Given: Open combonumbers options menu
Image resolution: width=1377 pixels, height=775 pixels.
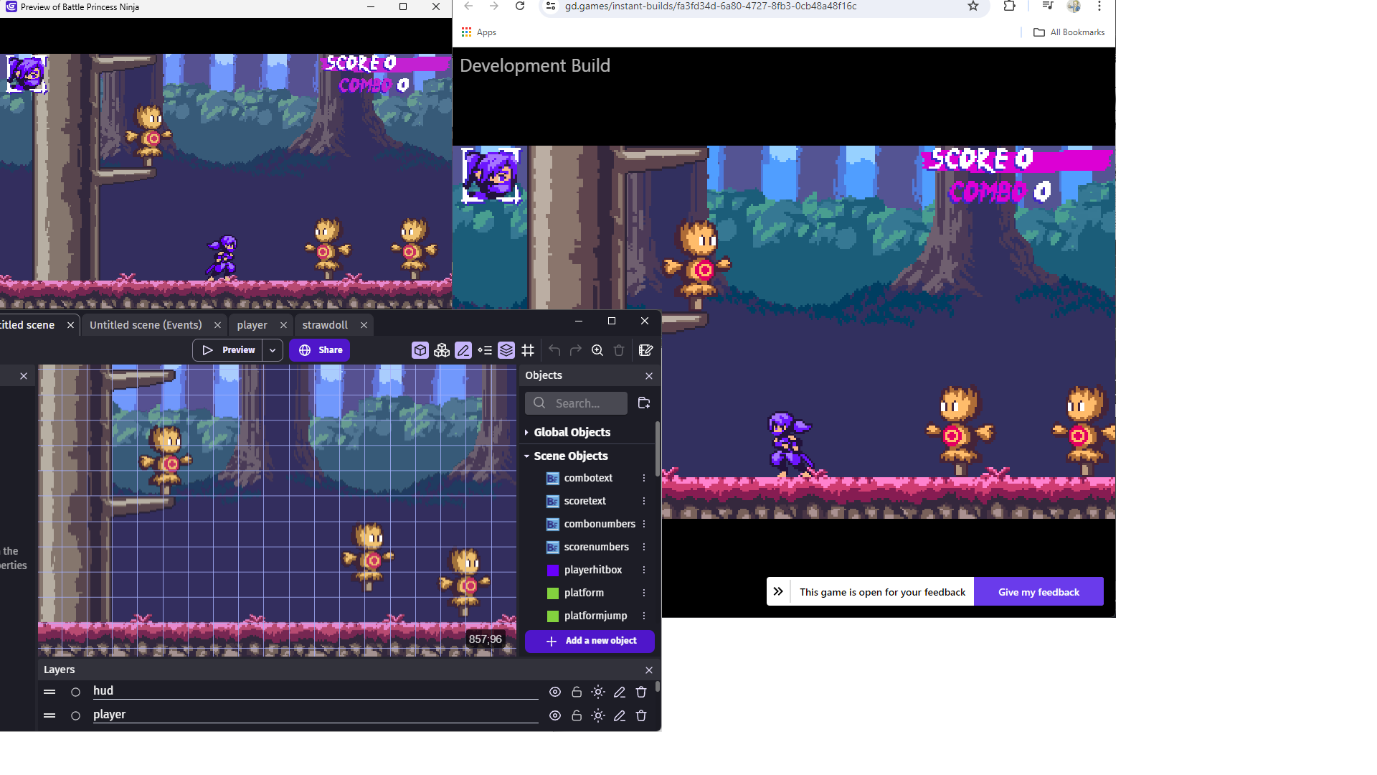Looking at the screenshot, I should tap(644, 524).
